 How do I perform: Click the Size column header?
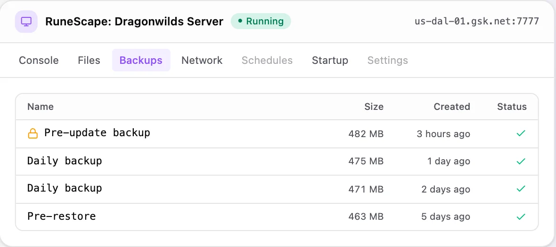[374, 107]
